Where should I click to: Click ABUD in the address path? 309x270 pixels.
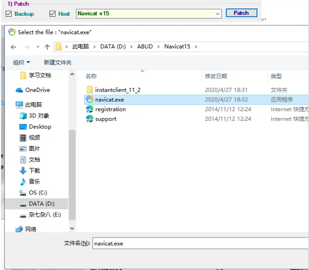coord(145,46)
